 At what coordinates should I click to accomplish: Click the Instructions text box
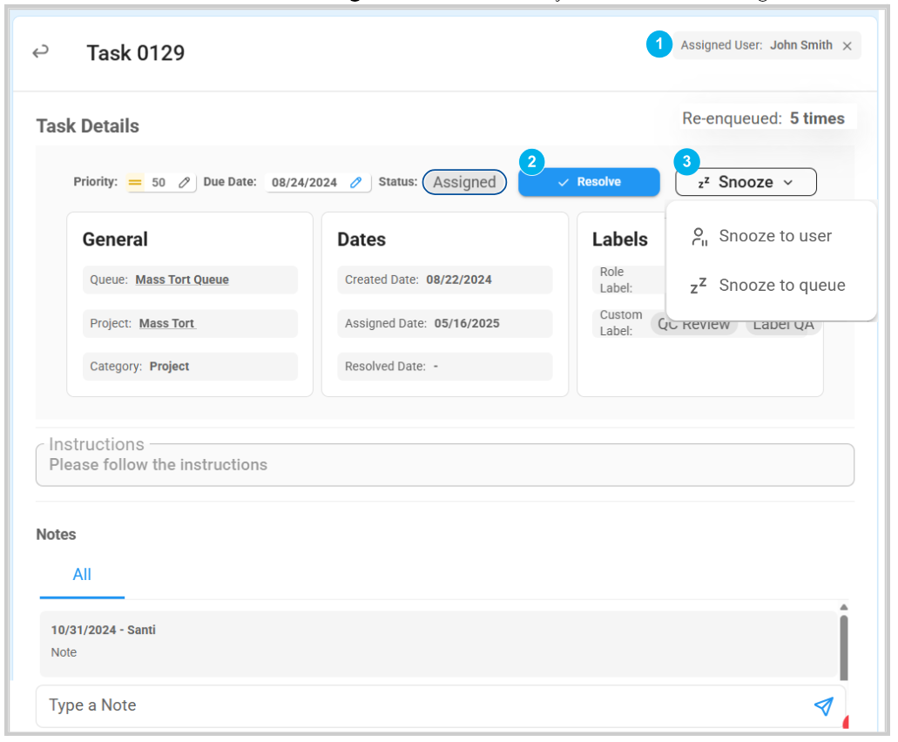coord(444,465)
